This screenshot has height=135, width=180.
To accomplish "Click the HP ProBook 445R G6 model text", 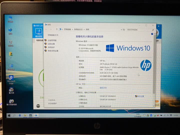I will pyautogui.click(x=108, y=64).
